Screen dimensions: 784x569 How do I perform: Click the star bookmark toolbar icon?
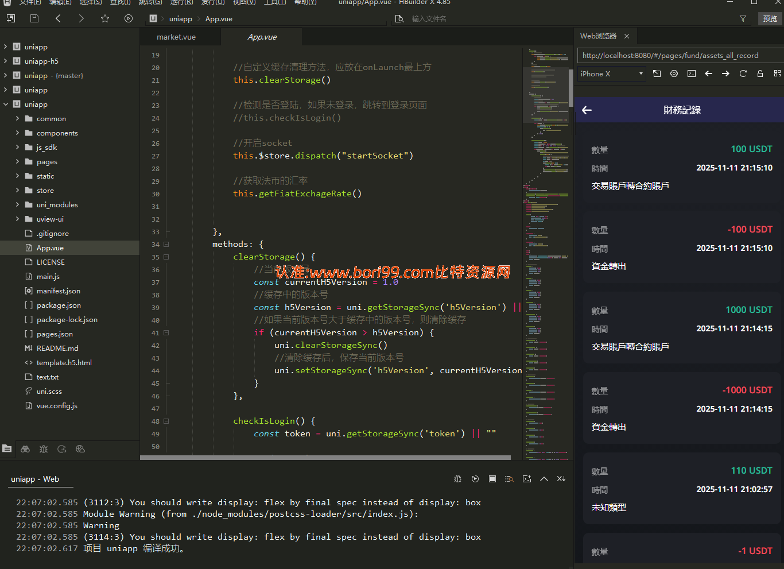coord(105,18)
